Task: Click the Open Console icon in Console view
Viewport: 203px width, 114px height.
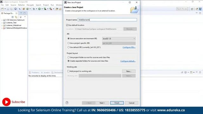Action: 191,73
